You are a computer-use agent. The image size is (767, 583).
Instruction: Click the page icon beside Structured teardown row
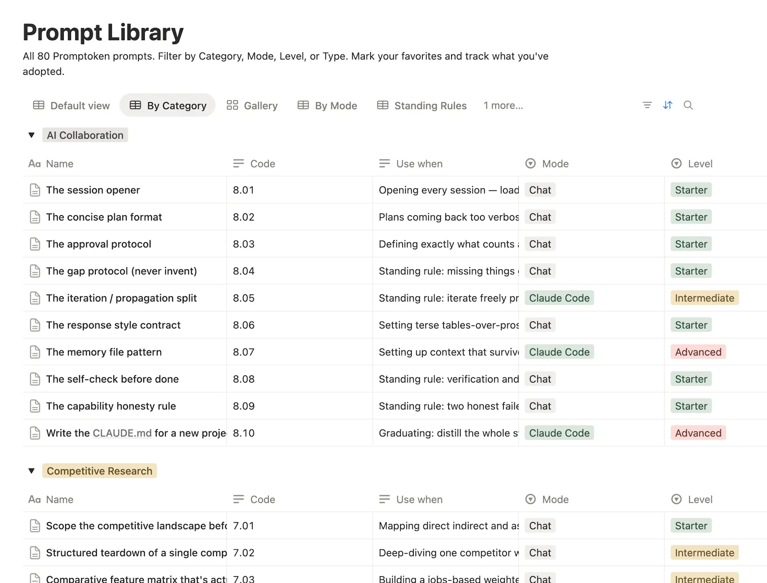(x=35, y=553)
